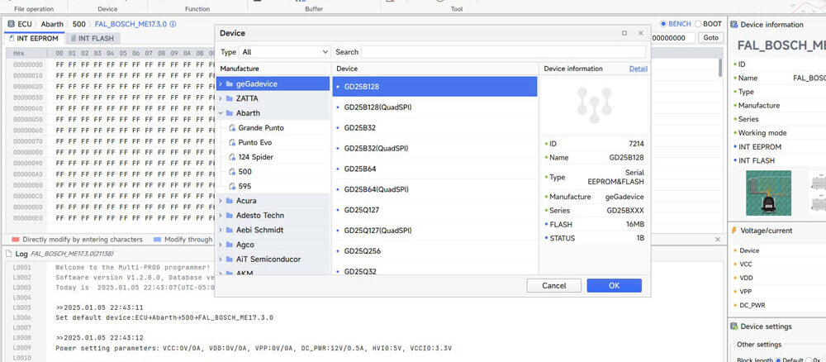The height and width of the screenshot is (362, 826).
Task: Click the Search field in the Device dialog
Action: 503,52
